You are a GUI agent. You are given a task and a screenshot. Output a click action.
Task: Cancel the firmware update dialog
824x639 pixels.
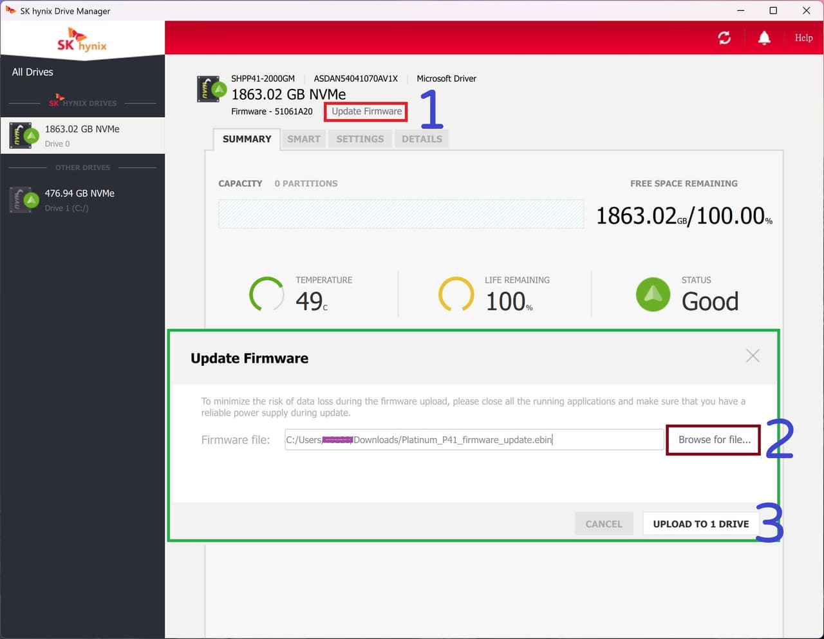pyautogui.click(x=603, y=524)
